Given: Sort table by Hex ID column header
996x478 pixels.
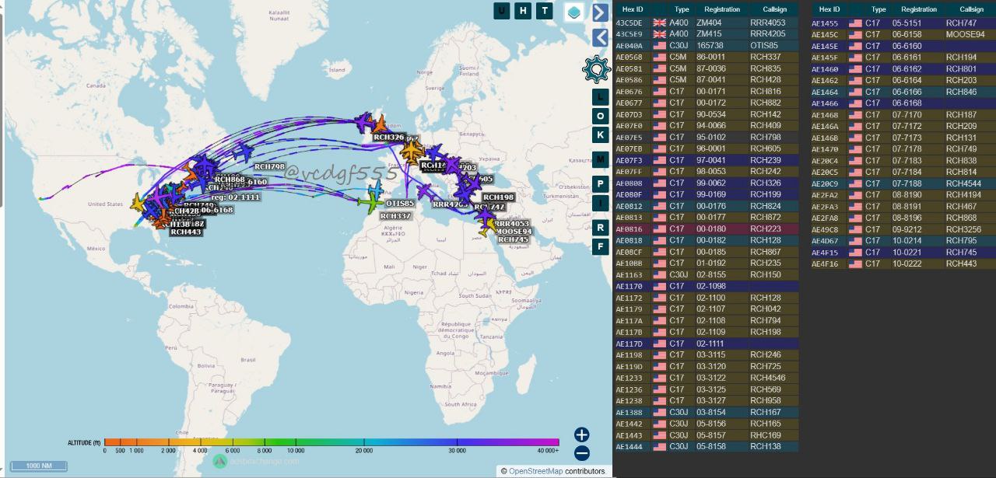Looking at the screenshot, I should [633, 9].
